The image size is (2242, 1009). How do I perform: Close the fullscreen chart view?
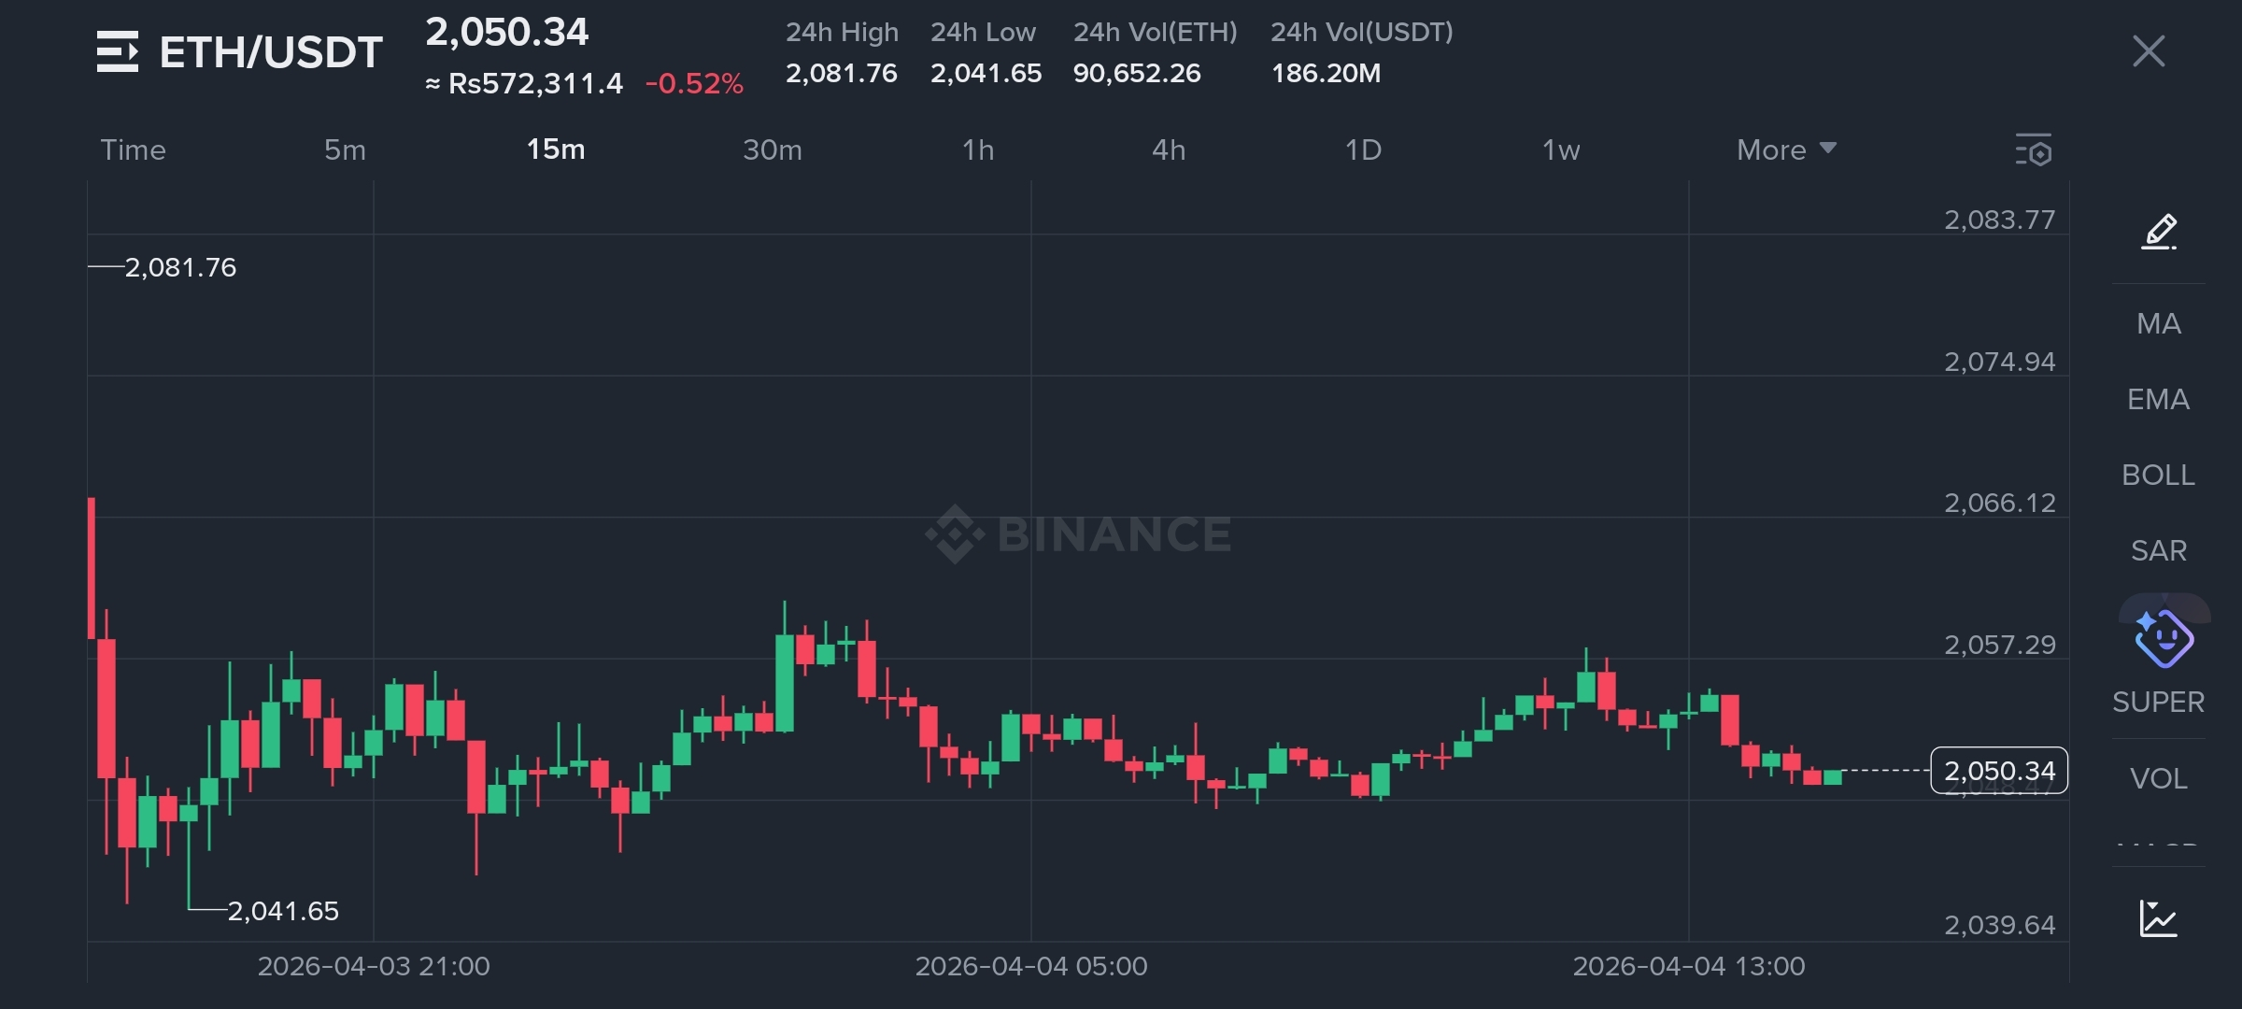point(2148,51)
